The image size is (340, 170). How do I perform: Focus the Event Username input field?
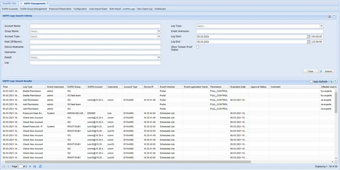tap(260, 31)
